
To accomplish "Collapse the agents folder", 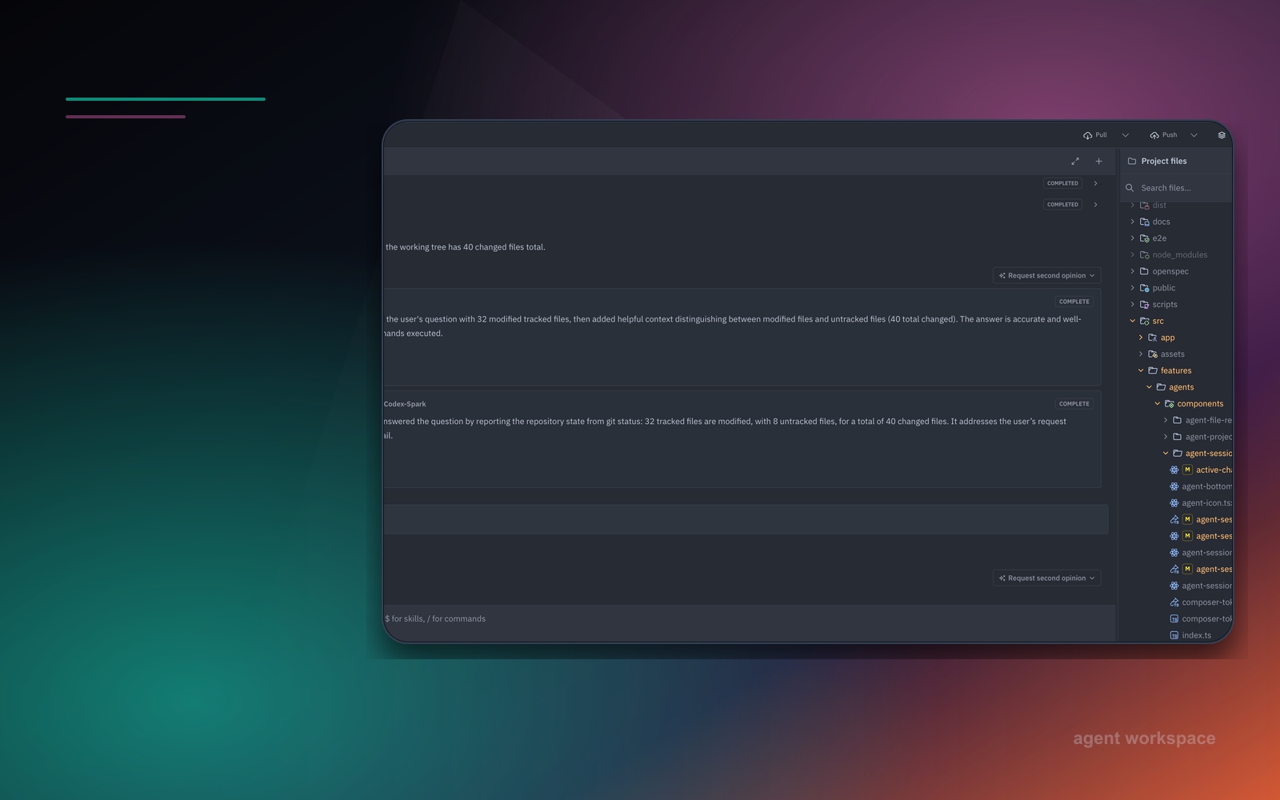I will click(1150, 387).
